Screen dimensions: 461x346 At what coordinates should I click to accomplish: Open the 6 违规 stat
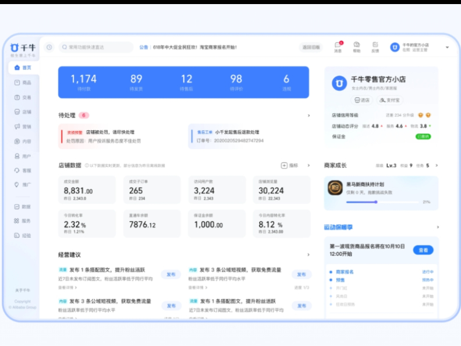[286, 82]
